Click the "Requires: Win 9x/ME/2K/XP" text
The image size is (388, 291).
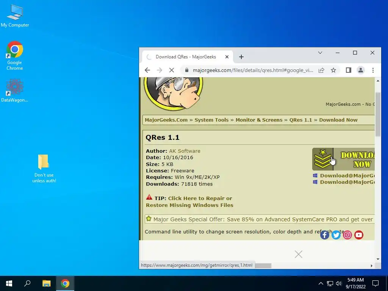(183, 177)
